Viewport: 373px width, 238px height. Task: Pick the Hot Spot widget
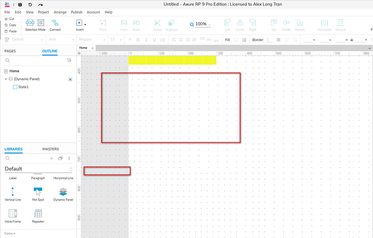click(38, 192)
